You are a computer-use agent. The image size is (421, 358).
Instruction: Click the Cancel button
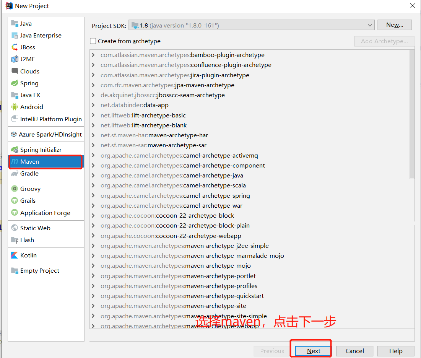(354, 351)
